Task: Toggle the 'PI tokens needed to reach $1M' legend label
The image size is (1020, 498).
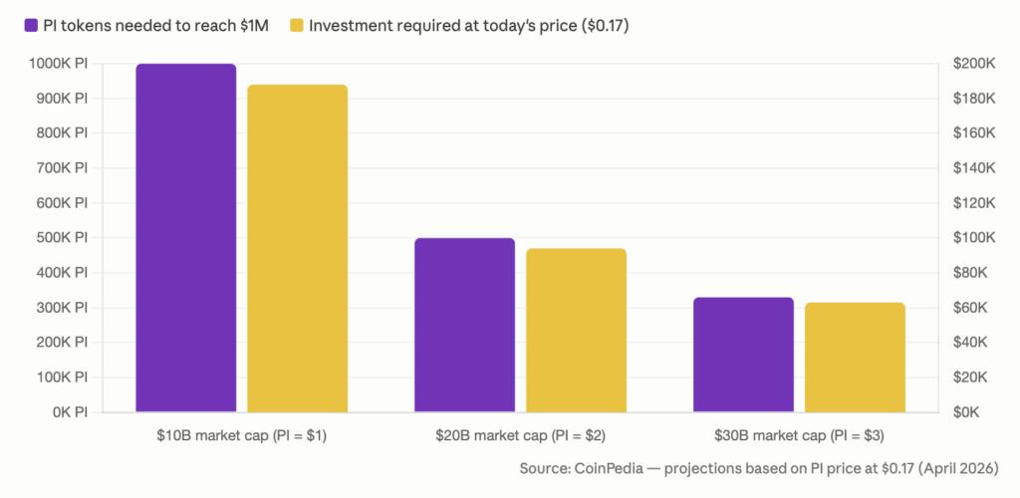Action: pyautogui.click(x=155, y=25)
